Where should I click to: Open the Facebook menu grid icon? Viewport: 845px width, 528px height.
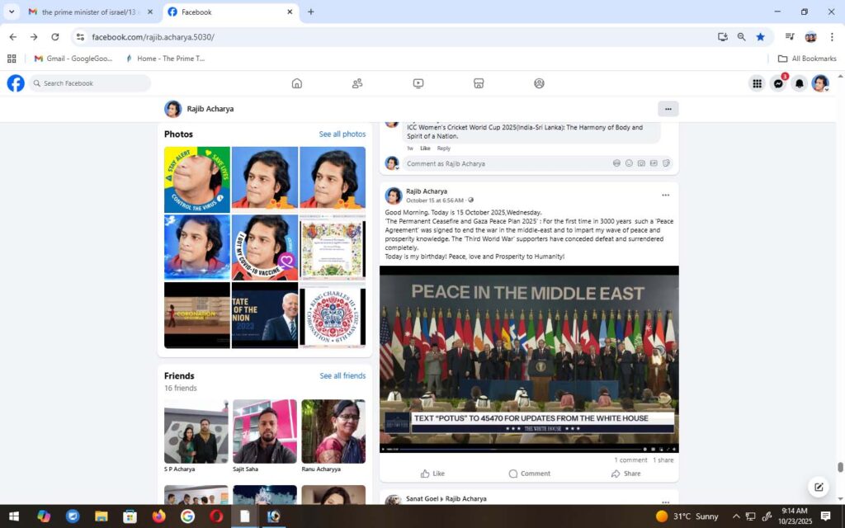(x=757, y=83)
